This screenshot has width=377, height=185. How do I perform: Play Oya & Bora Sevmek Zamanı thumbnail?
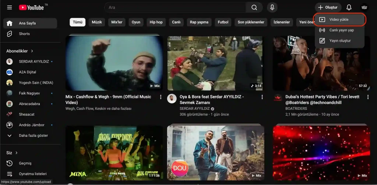click(x=215, y=63)
